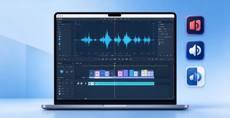
Task: Click the white and blue speaker app icon
Action: click(195, 76)
